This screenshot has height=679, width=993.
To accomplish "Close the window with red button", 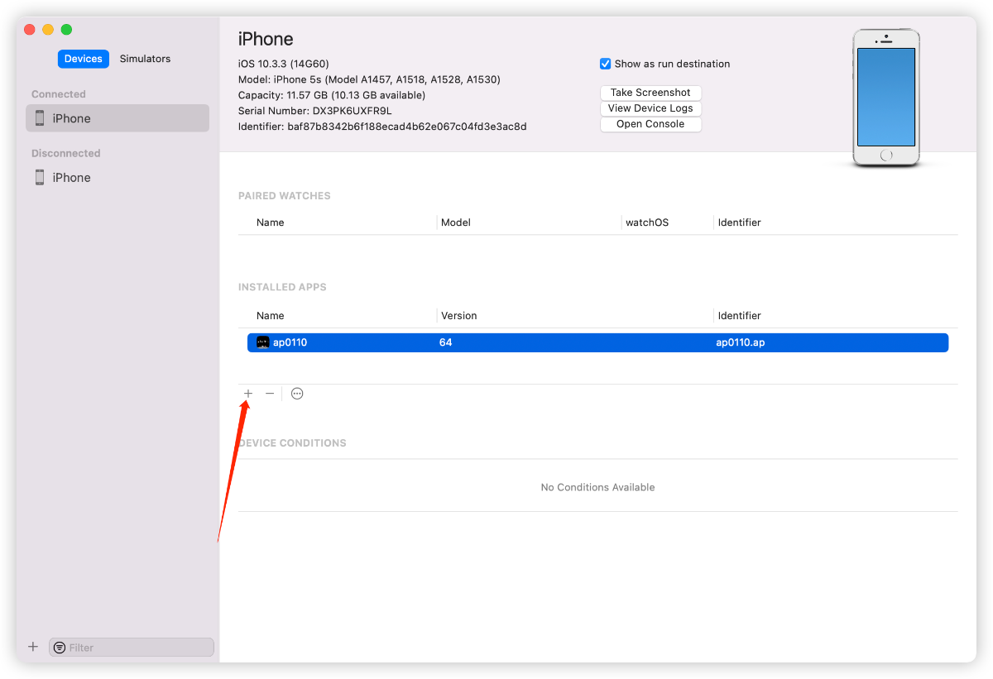I will click(29, 29).
